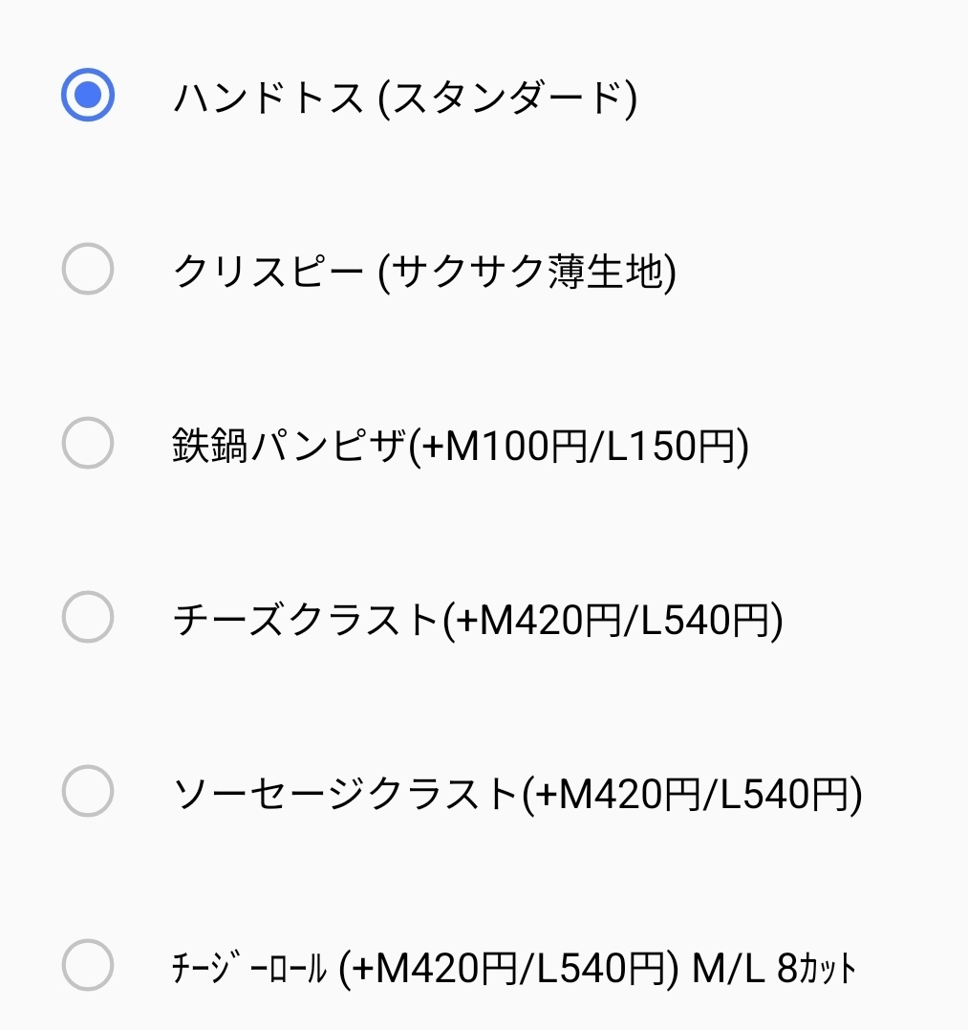Screen dimensions: 968x1030
Task: Click the ソーセージクラスト +M420円/L540円 price text
Action: [692, 794]
